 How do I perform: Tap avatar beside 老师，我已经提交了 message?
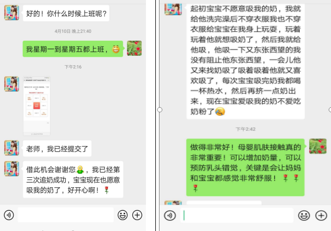pos(11,148)
